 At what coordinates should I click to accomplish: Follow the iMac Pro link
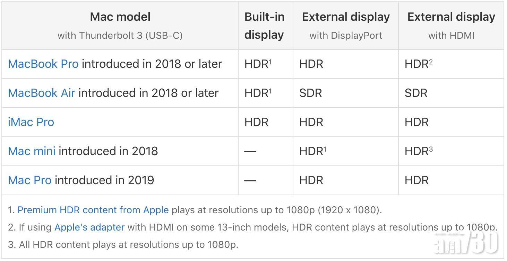pos(31,122)
